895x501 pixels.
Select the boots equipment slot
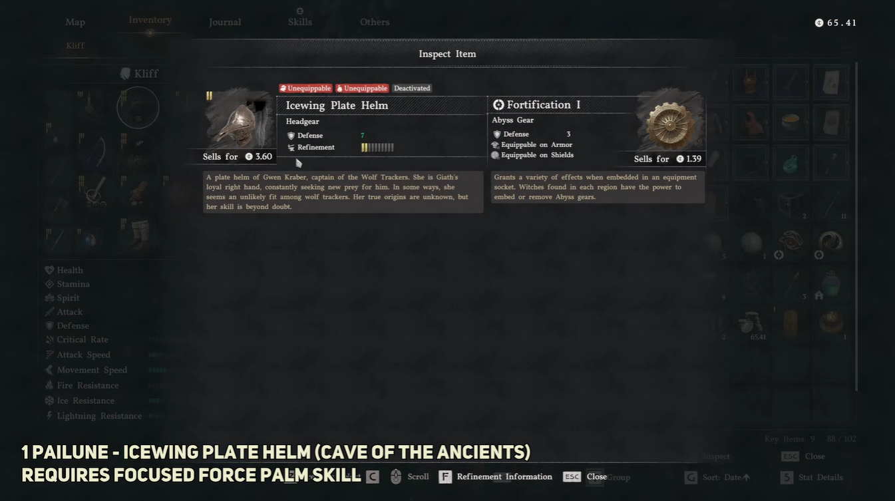(x=139, y=234)
